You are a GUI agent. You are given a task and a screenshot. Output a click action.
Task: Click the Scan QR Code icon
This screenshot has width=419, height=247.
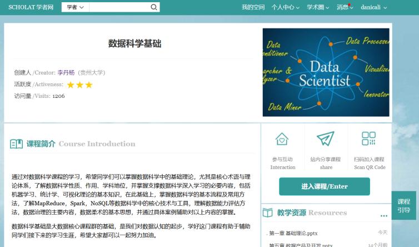368,139
